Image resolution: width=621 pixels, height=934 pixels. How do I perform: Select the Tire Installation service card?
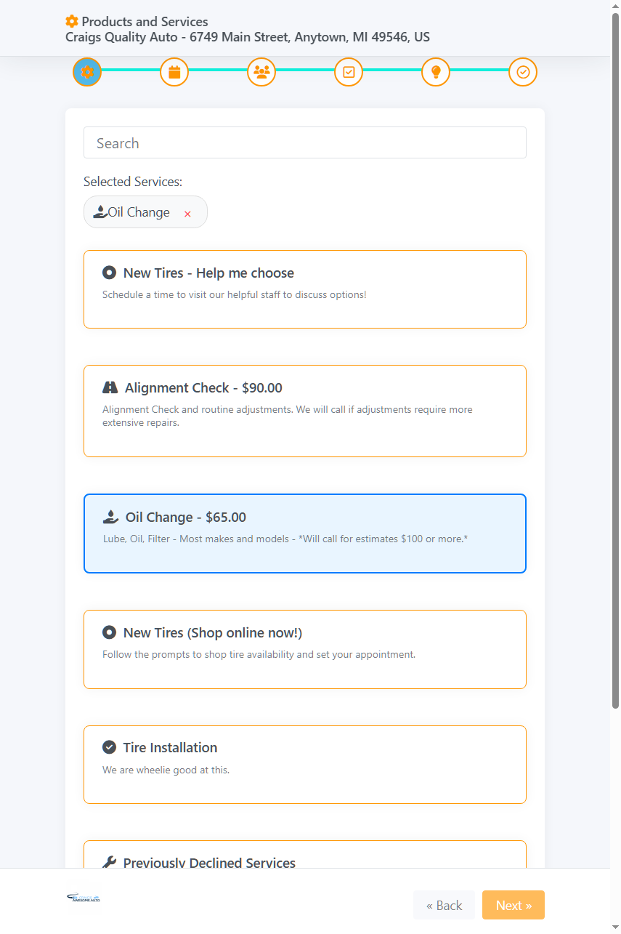pyautogui.click(x=305, y=764)
